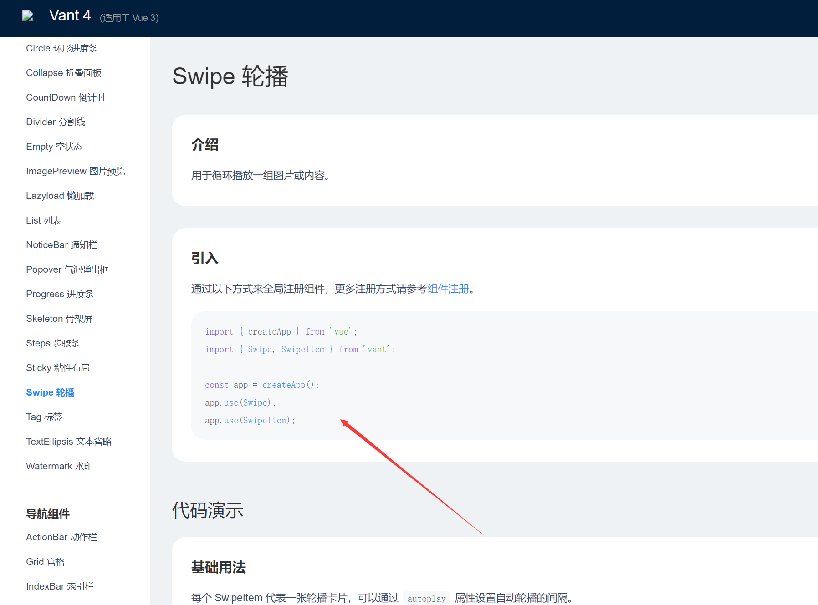The height and width of the screenshot is (605, 818).
Task: Open NoticeBar 通知栏 documentation
Action: coord(62,245)
